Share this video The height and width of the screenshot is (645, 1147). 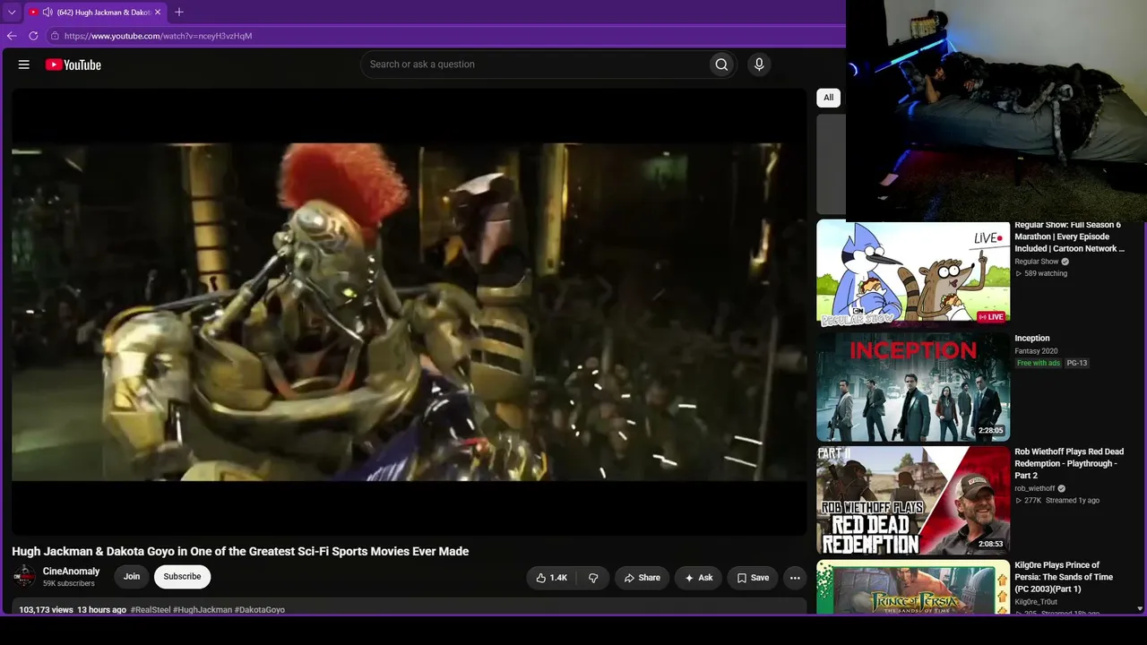[x=642, y=578]
